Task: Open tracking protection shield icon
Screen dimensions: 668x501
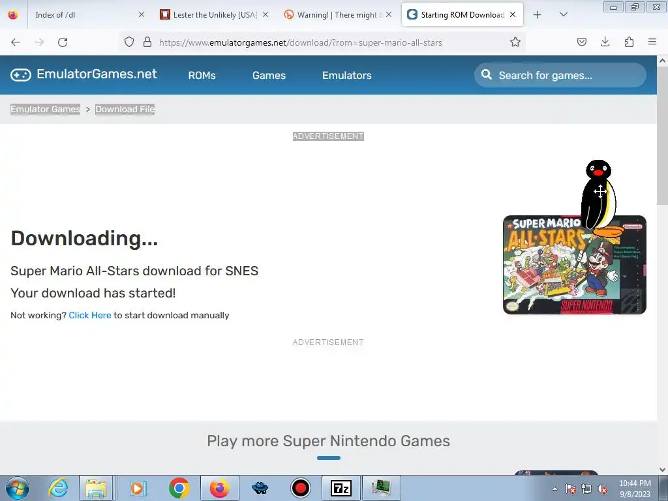Action: [x=129, y=42]
